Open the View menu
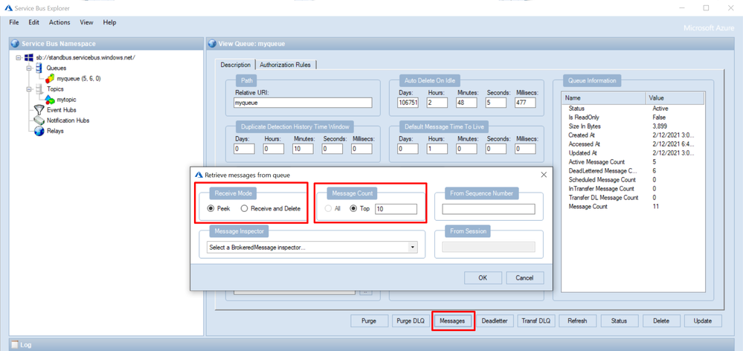Viewport: 743px width, 351px height. [87, 22]
